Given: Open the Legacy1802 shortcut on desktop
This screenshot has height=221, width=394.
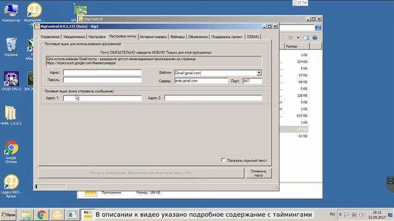Looking at the screenshot, I should [x=11, y=186].
